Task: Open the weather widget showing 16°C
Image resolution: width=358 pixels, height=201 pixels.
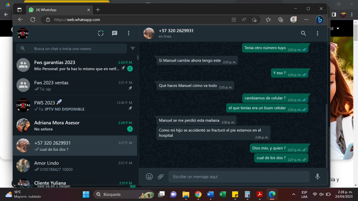Action: tap(23, 194)
